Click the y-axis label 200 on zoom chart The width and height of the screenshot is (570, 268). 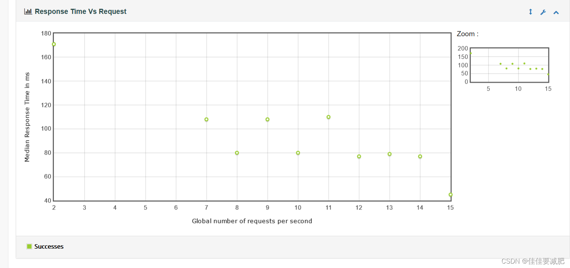click(463, 48)
